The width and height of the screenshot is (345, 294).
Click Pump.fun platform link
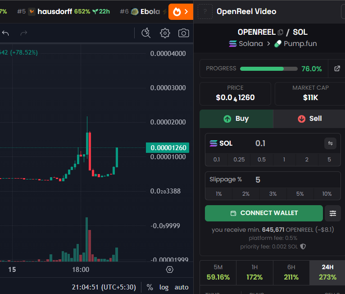point(295,44)
